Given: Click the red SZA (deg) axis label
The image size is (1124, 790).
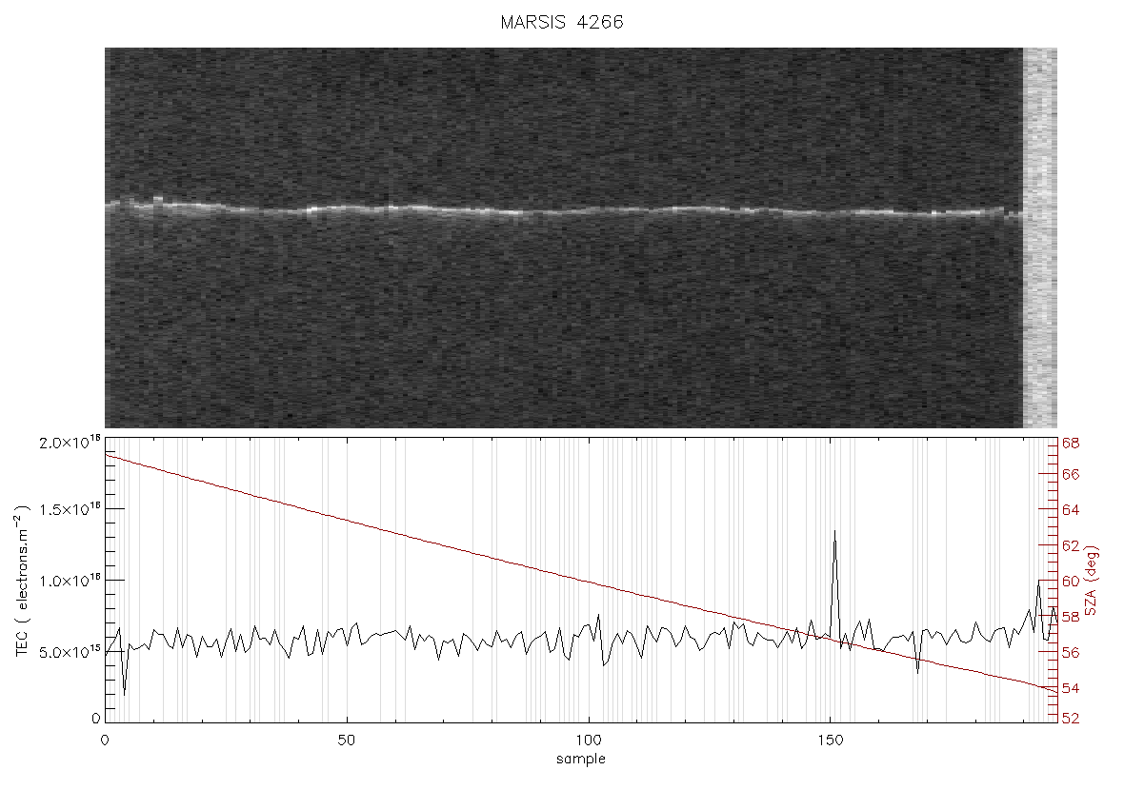Looking at the screenshot, I should coord(1091,581).
